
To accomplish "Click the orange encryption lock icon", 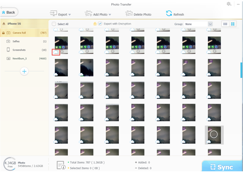I will click(95, 24).
